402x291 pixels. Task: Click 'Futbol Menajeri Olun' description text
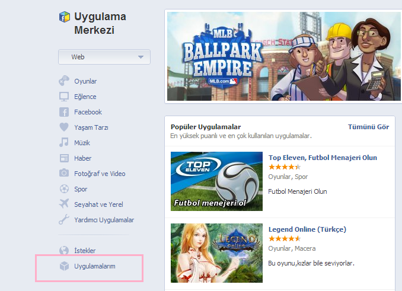click(x=298, y=191)
